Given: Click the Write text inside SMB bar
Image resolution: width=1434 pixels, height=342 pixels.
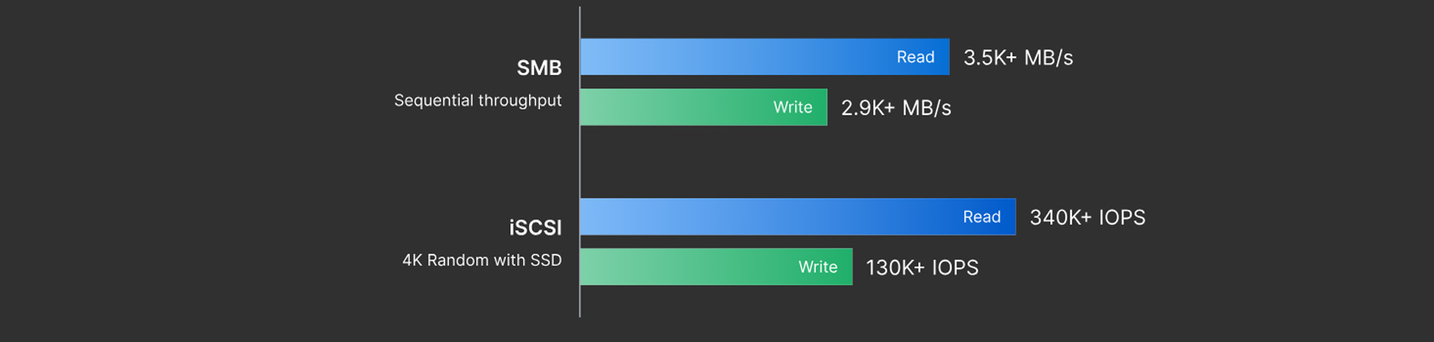Looking at the screenshot, I should (x=792, y=108).
